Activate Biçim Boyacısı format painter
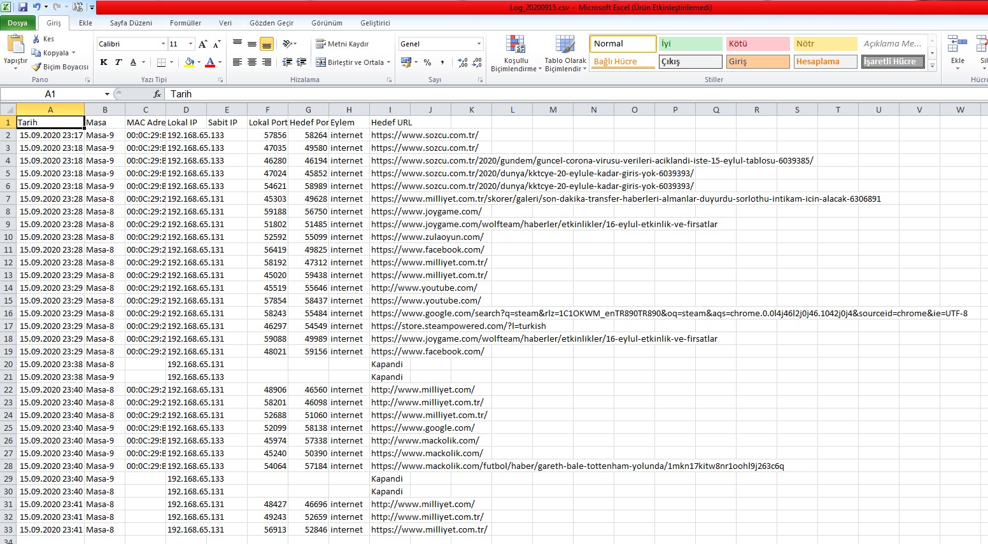988x544 pixels. coord(60,67)
